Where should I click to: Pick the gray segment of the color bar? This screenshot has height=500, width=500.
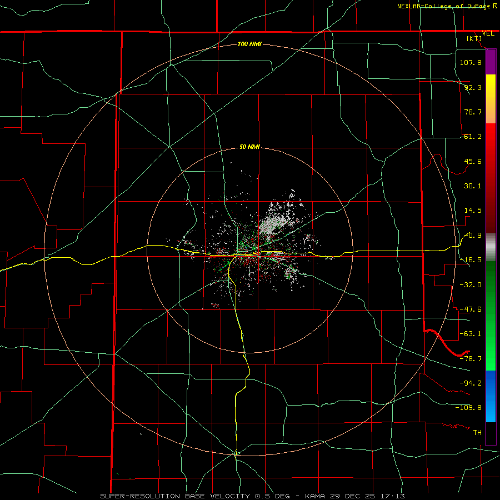click(491, 247)
